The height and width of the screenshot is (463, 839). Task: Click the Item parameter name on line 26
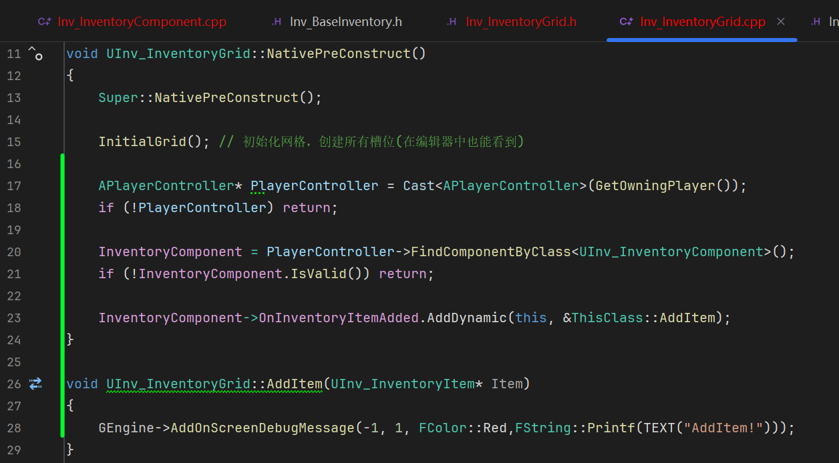507,384
